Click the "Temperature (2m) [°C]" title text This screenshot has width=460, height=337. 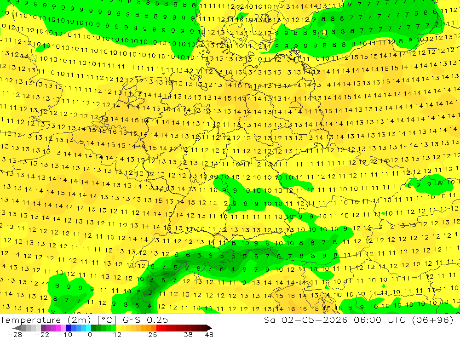tap(58, 320)
